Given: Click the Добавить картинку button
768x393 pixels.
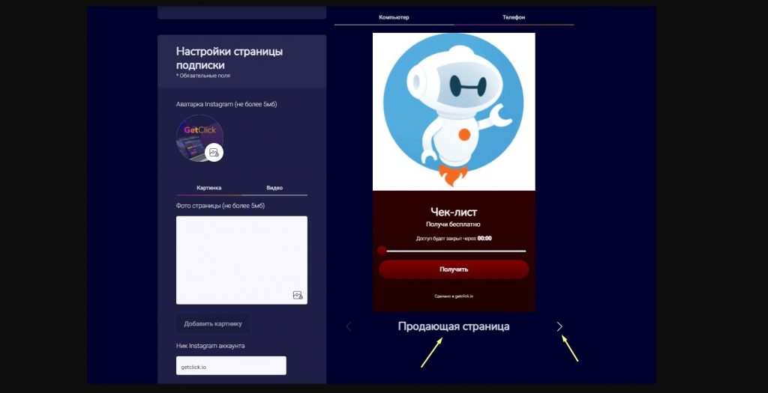Looking at the screenshot, I should coord(213,323).
